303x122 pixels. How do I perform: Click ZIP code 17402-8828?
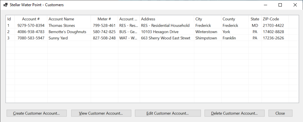(x=273, y=32)
